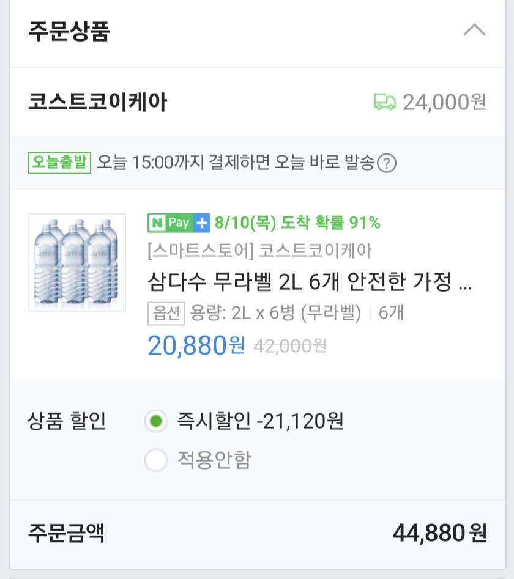The width and height of the screenshot is (514, 579).
Task: Click the discounted price 20,880원
Action: 196,345
